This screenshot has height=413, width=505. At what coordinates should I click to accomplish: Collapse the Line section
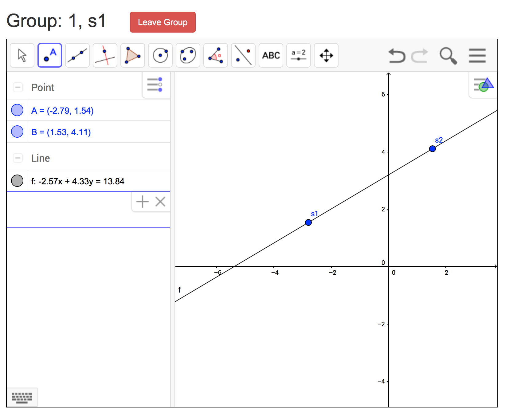pyautogui.click(x=18, y=158)
